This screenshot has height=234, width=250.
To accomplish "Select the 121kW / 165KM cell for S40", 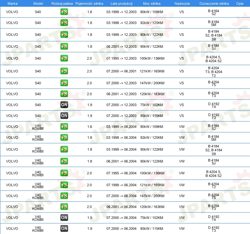I will point(152,71).
